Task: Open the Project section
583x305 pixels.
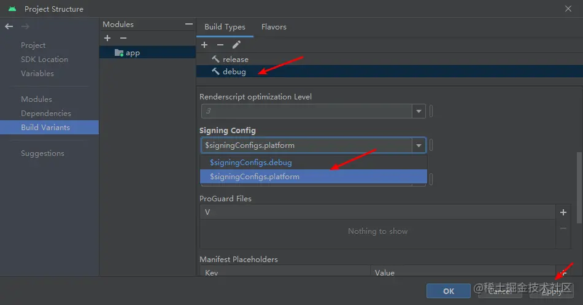Action: tap(33, 45)
